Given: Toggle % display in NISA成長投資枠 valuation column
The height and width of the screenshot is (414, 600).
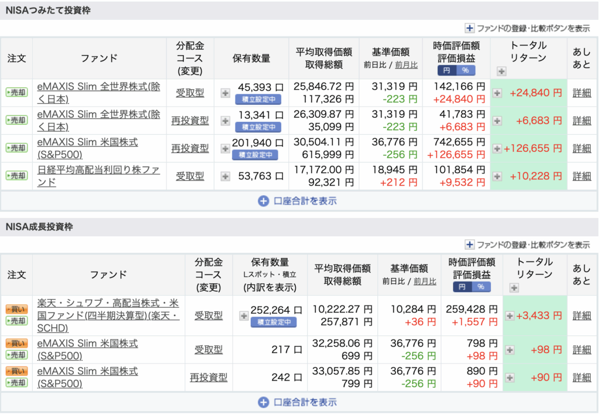Looking at the screenshot, I should pyautogui.click(x=480, y=287).
